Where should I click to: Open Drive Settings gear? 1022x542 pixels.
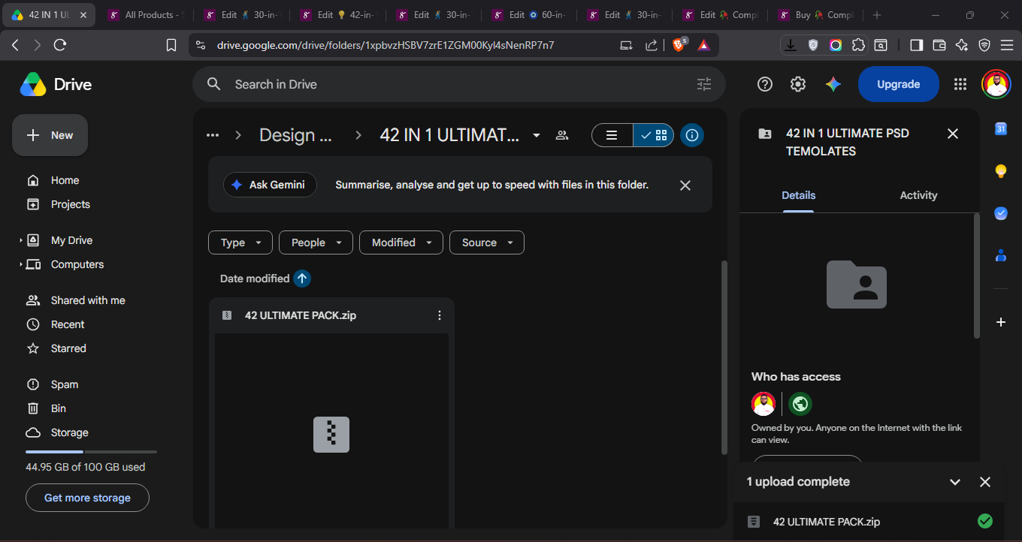(798, 84)
